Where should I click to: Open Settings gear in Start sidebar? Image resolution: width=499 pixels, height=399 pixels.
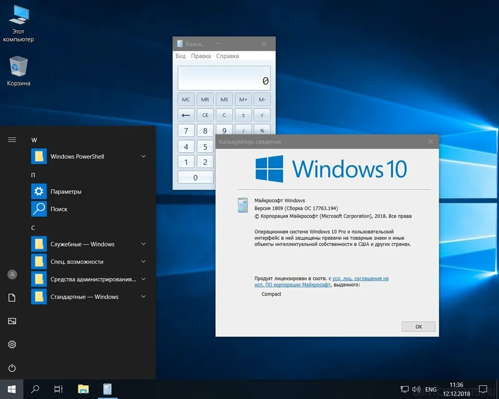pyautogui.click(x=12, y=345)
